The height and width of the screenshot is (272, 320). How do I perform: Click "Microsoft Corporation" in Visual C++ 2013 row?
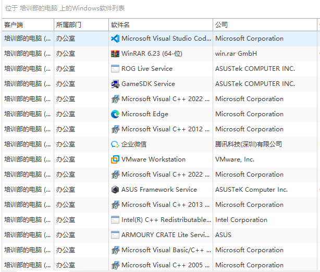pyautogui.click(x=250, y=205)
